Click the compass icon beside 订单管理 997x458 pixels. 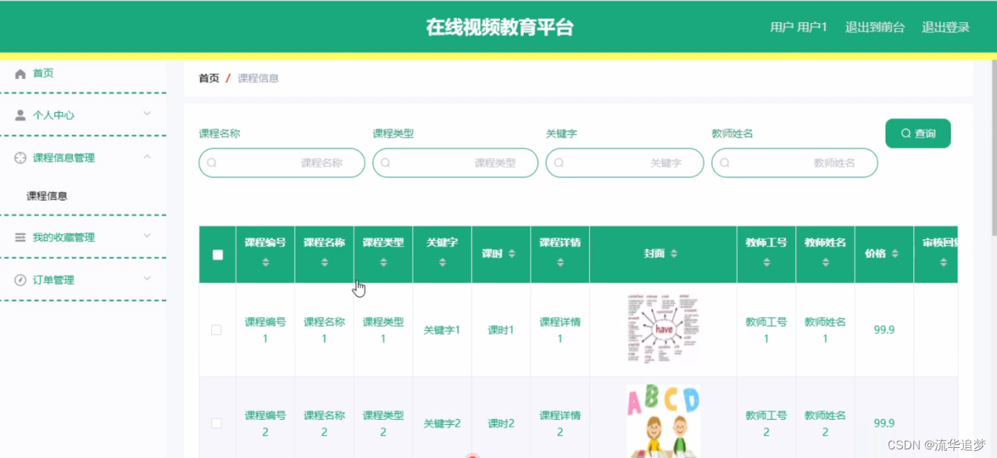[x=20, y=280]
